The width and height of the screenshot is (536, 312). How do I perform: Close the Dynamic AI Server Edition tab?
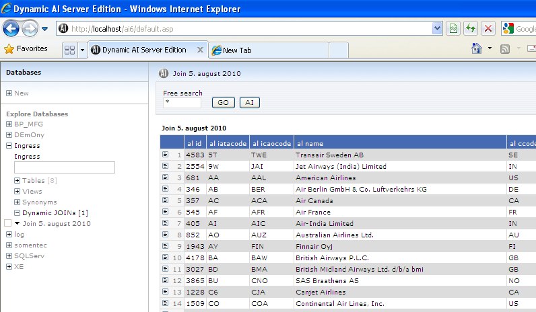(200, 50)
